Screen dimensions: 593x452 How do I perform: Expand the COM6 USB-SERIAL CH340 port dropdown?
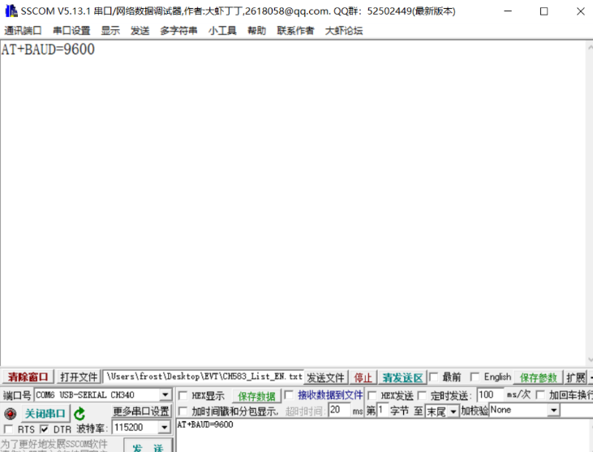[165, 395]
